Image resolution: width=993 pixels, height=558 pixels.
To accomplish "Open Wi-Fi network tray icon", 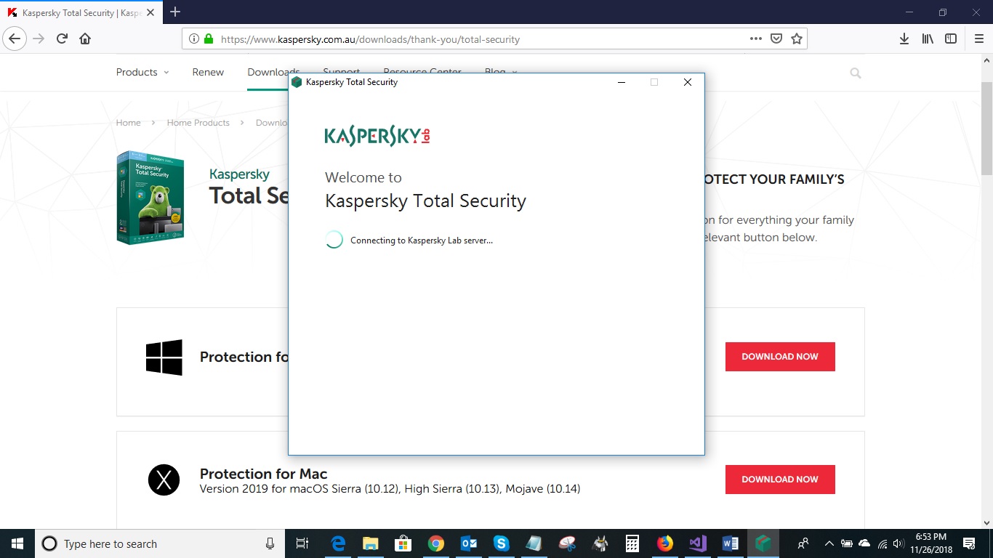I will coord(883,543).
